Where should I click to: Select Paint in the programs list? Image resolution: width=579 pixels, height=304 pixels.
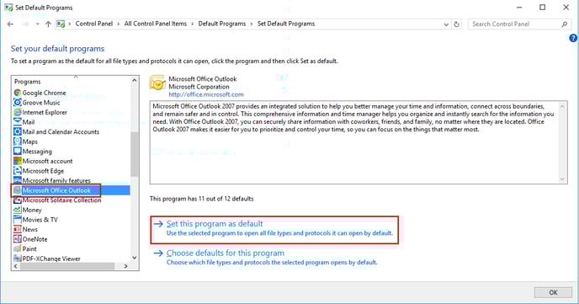point(29,248)
